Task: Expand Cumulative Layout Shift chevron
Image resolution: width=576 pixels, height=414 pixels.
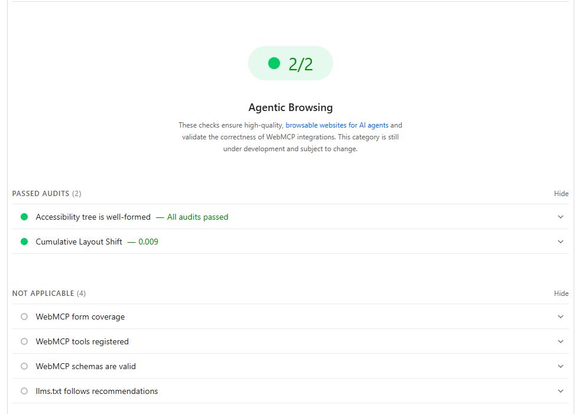Action: point(561,242)
